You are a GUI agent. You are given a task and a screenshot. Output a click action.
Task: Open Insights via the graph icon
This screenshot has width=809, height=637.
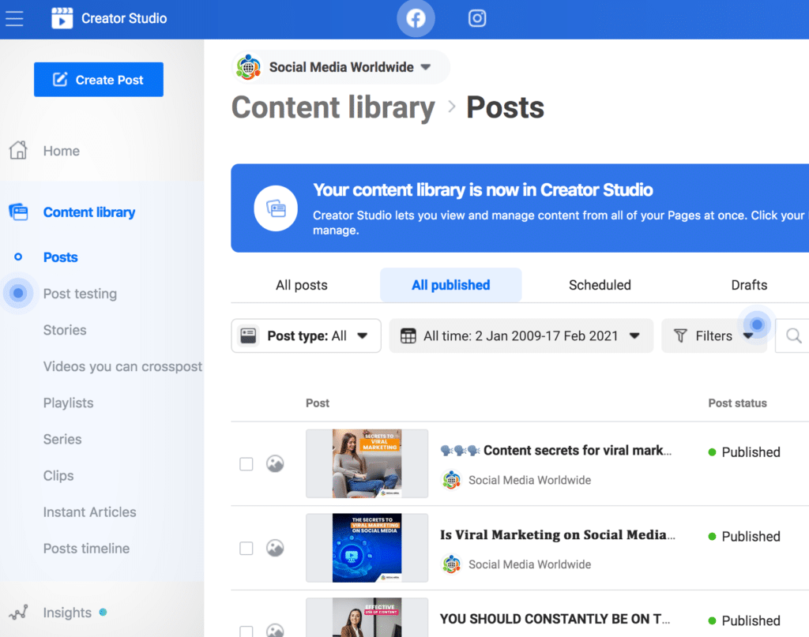19,613
